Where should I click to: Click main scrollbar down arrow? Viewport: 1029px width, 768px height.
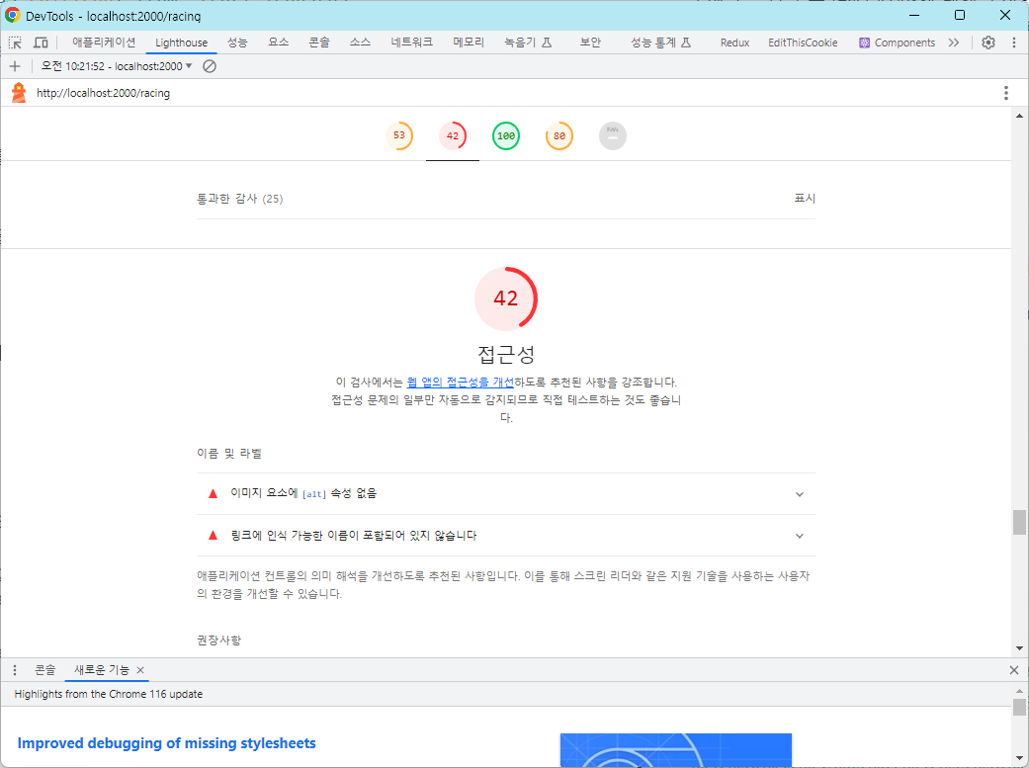click(x=1019, y=648)
